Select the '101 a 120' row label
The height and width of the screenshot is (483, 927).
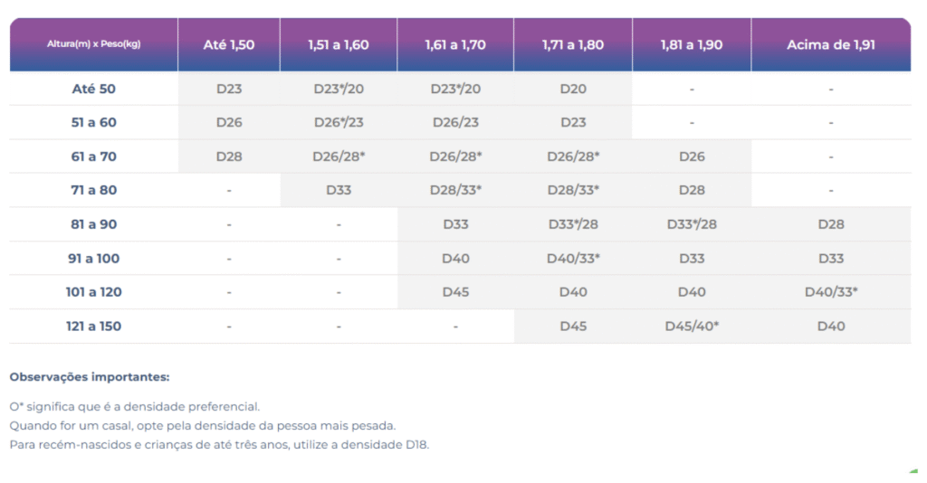(94, 292)
